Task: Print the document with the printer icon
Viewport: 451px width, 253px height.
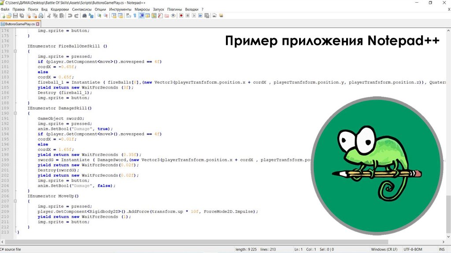Action: point(41,15)
